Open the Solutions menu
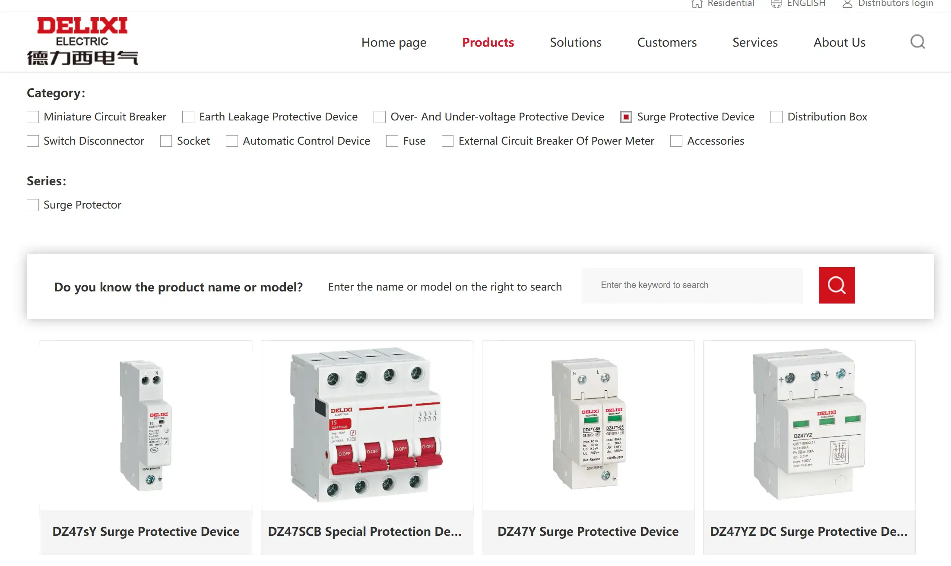The width and height of the screenshot is (951, 566). click(576, 42)
